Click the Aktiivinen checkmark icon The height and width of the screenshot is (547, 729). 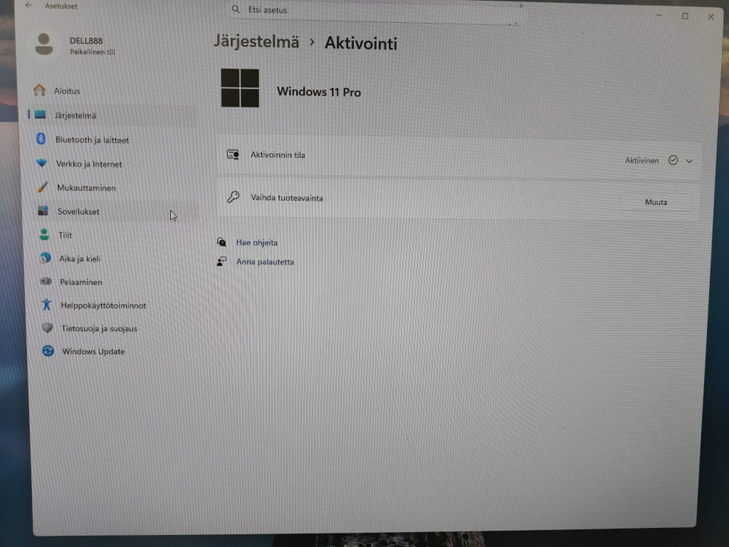[x=673, y=160]
